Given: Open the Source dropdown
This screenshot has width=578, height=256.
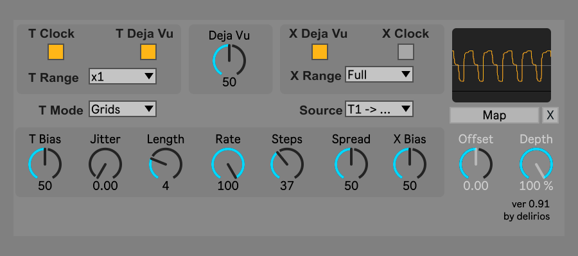Looking at the screenshot, I should [378, 109].
